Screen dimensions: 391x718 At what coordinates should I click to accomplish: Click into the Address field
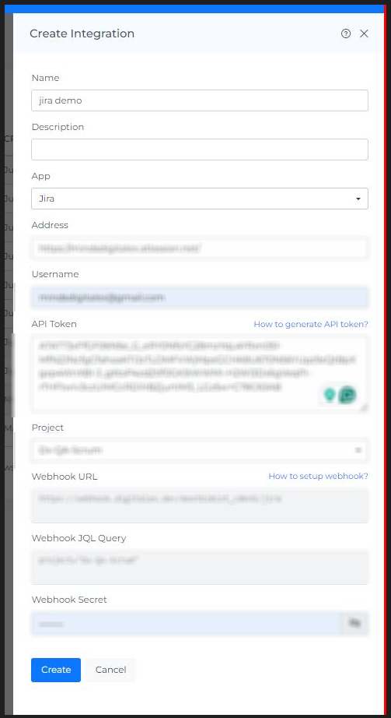[x=200, y=248]
